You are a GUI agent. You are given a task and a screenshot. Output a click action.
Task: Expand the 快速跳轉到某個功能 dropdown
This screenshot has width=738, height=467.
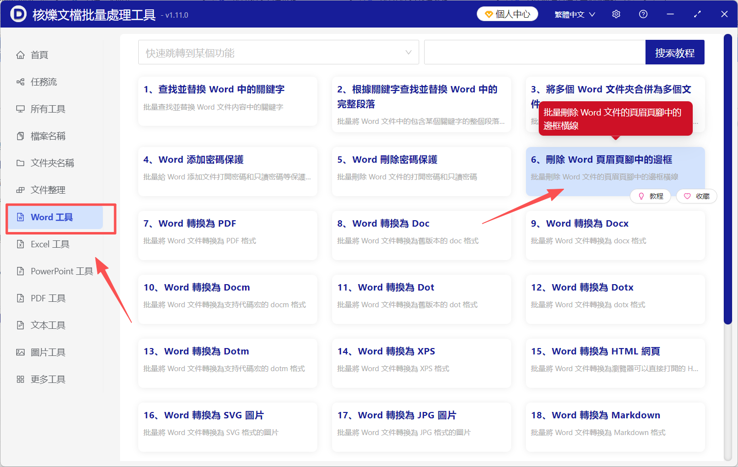point(278,52)
